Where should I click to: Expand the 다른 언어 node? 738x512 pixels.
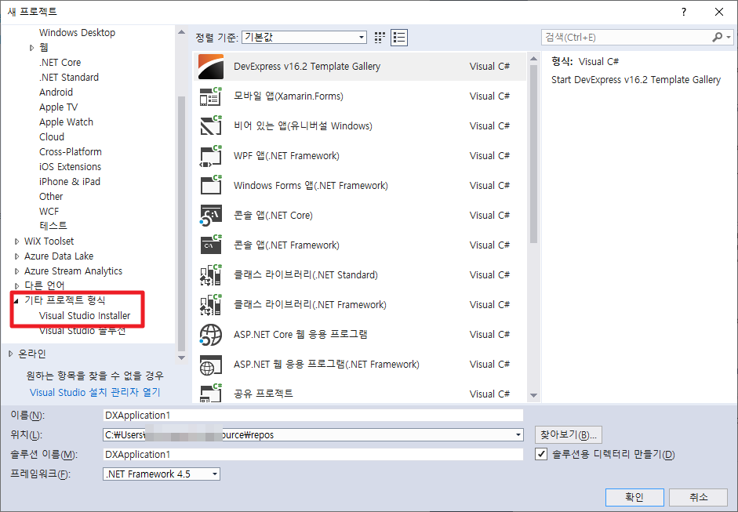(17, 286)
